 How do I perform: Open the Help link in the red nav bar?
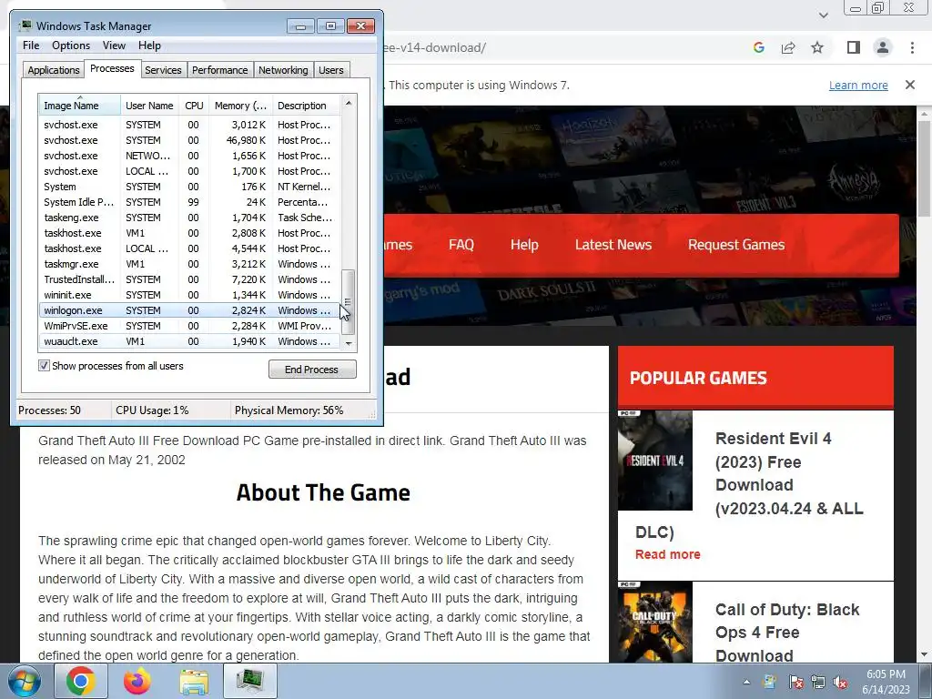click(524, 245)
